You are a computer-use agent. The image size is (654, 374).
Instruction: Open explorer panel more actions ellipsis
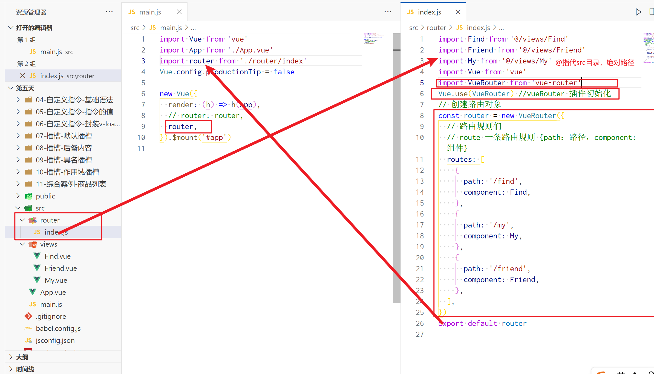click(109, 12)
